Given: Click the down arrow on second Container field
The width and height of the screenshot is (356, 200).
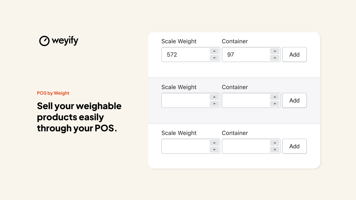Looking at the screenshot, I should pos(275,104).
